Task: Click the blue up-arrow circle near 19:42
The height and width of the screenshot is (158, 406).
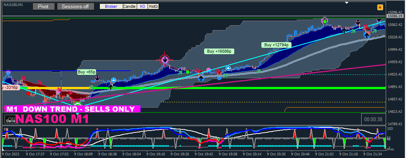Action: coord(201,78)
